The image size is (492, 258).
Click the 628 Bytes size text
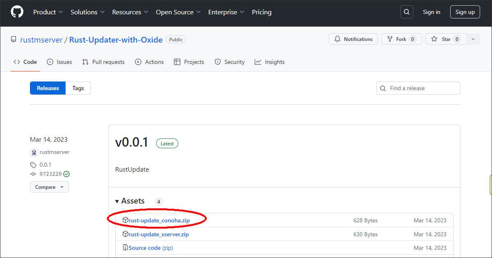tap(365, 220)
